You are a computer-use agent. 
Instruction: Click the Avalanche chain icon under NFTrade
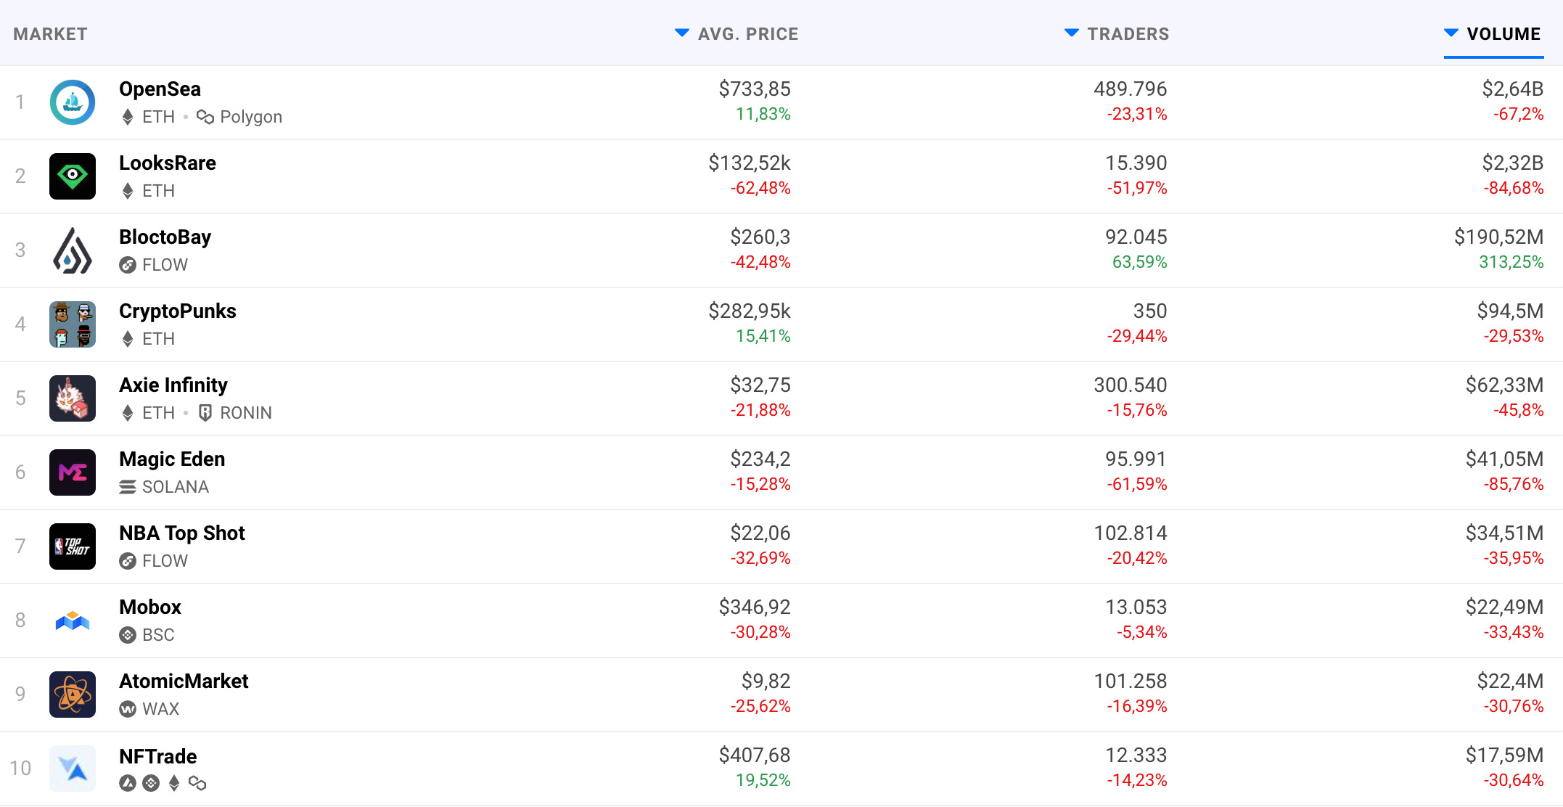tap(128, 783)
